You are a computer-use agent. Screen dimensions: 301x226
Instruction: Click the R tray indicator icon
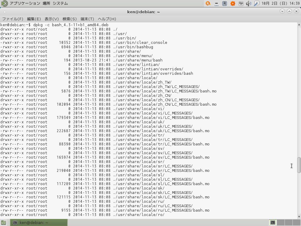(x=225, y=4)
